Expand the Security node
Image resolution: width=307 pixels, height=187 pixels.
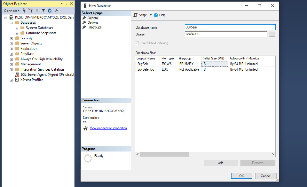(11, 38)
